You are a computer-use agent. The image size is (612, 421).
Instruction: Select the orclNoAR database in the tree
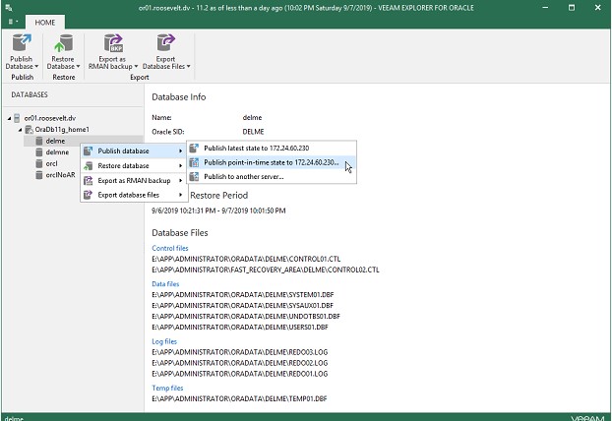60,175
